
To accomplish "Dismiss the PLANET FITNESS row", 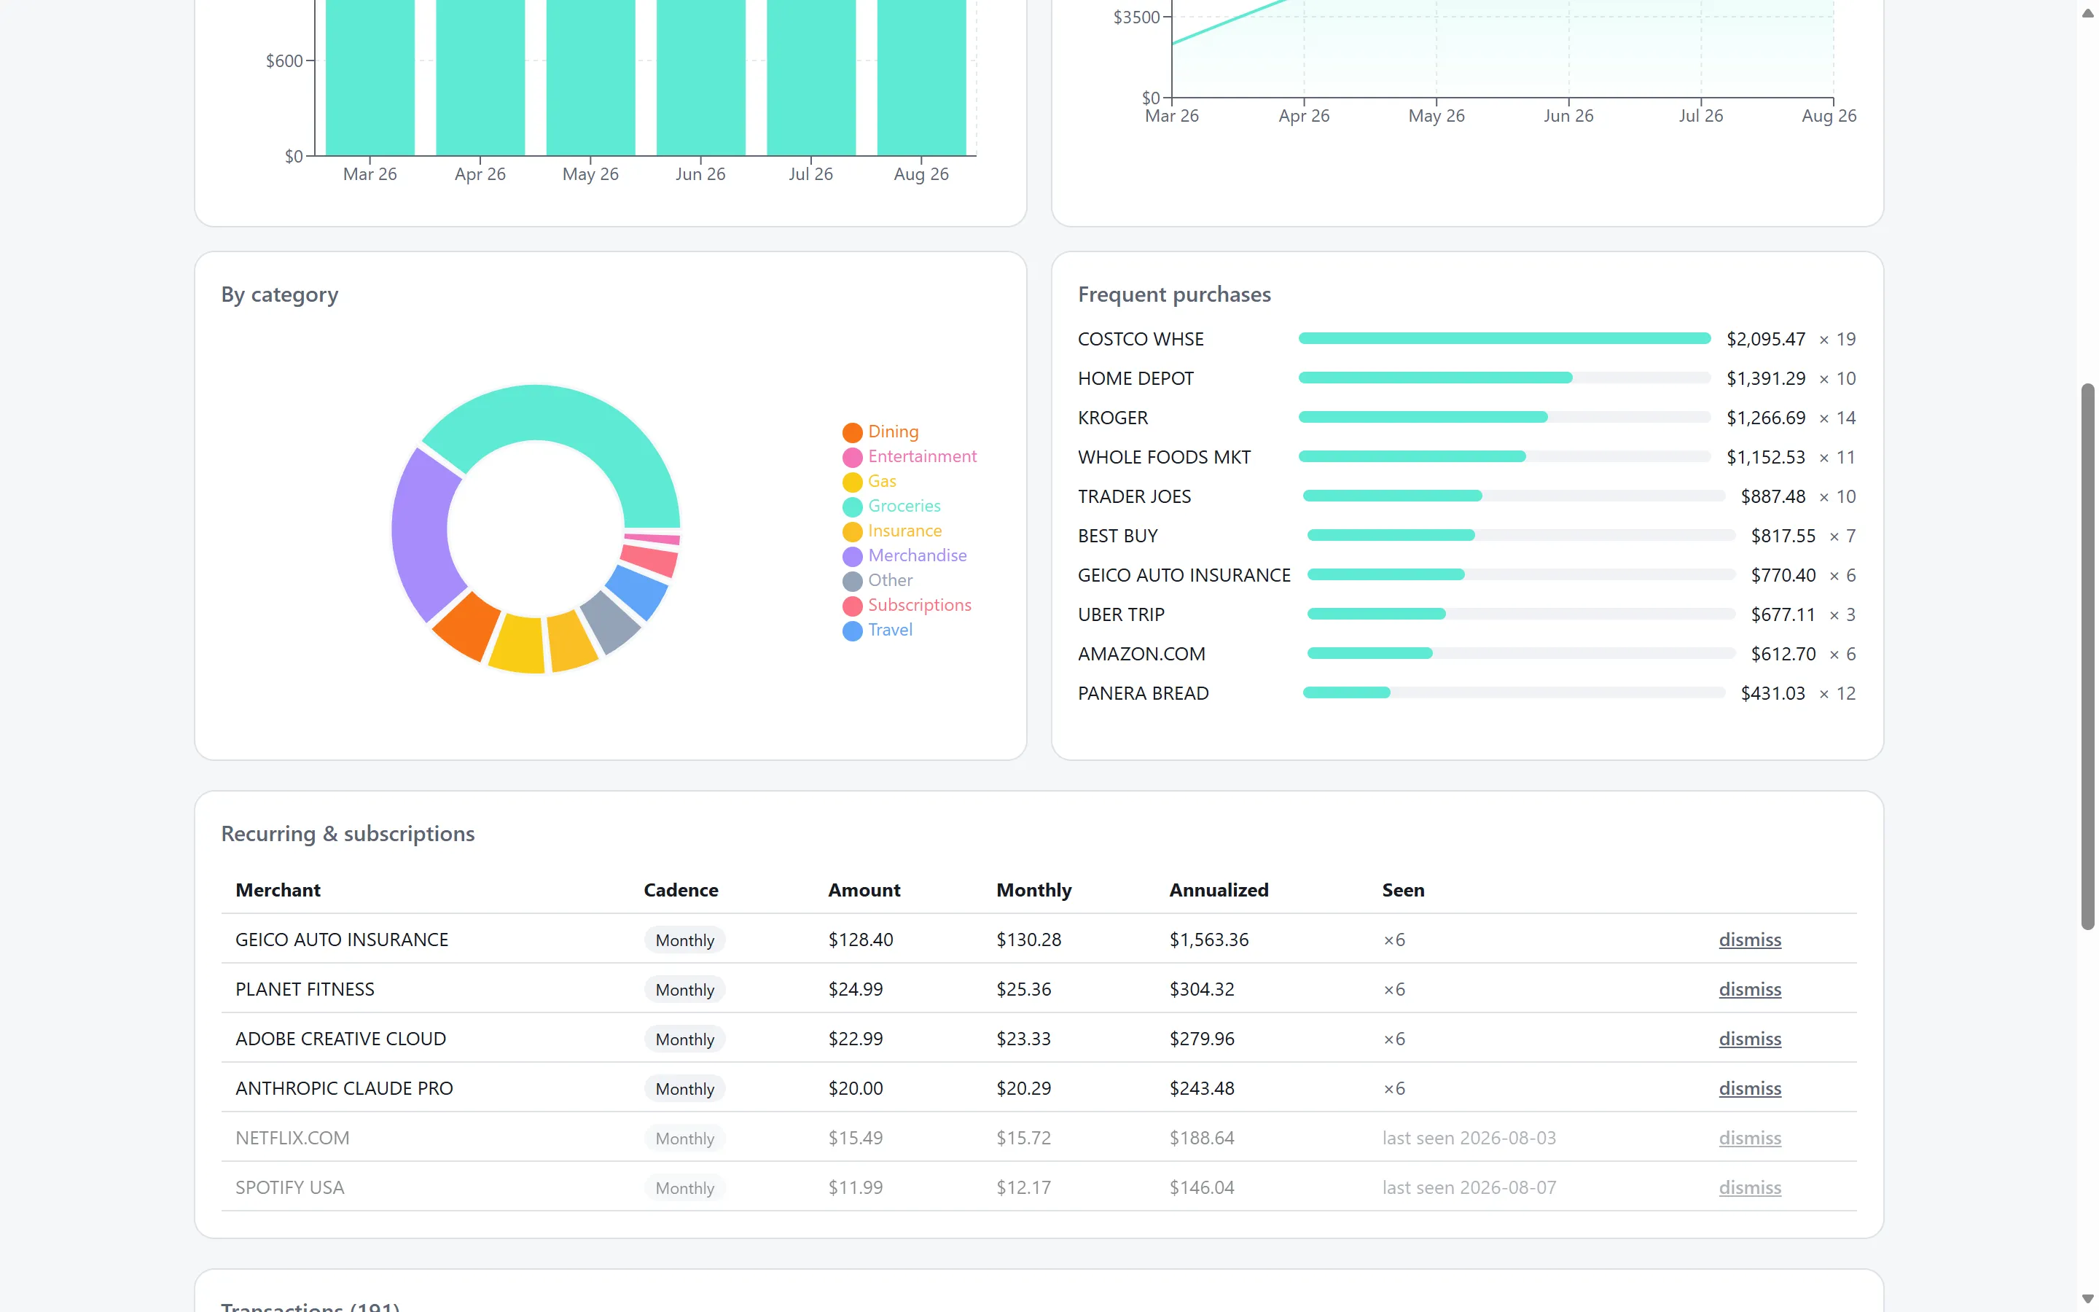I will coord(1749,989).
